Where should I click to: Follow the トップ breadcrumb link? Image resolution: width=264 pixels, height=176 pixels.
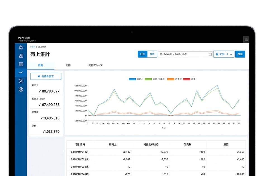click(x=33, y=47)
